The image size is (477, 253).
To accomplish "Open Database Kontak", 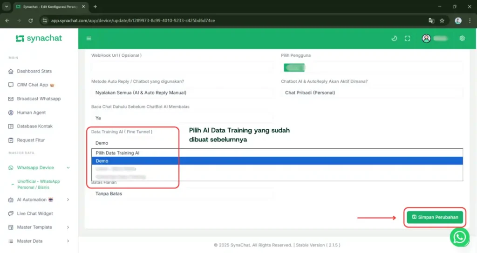I will point(34,126).
